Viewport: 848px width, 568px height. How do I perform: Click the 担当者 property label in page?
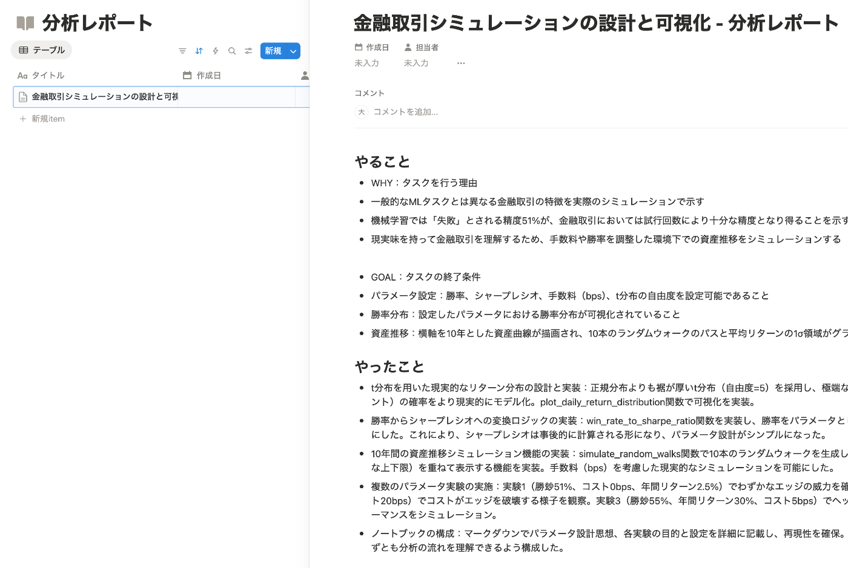coord(422,47)
